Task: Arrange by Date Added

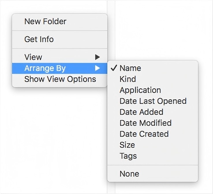Action: [141, 112]
